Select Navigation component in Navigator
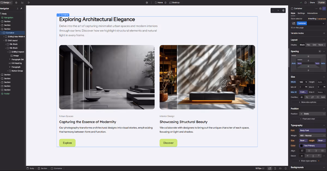 (8, 17)
